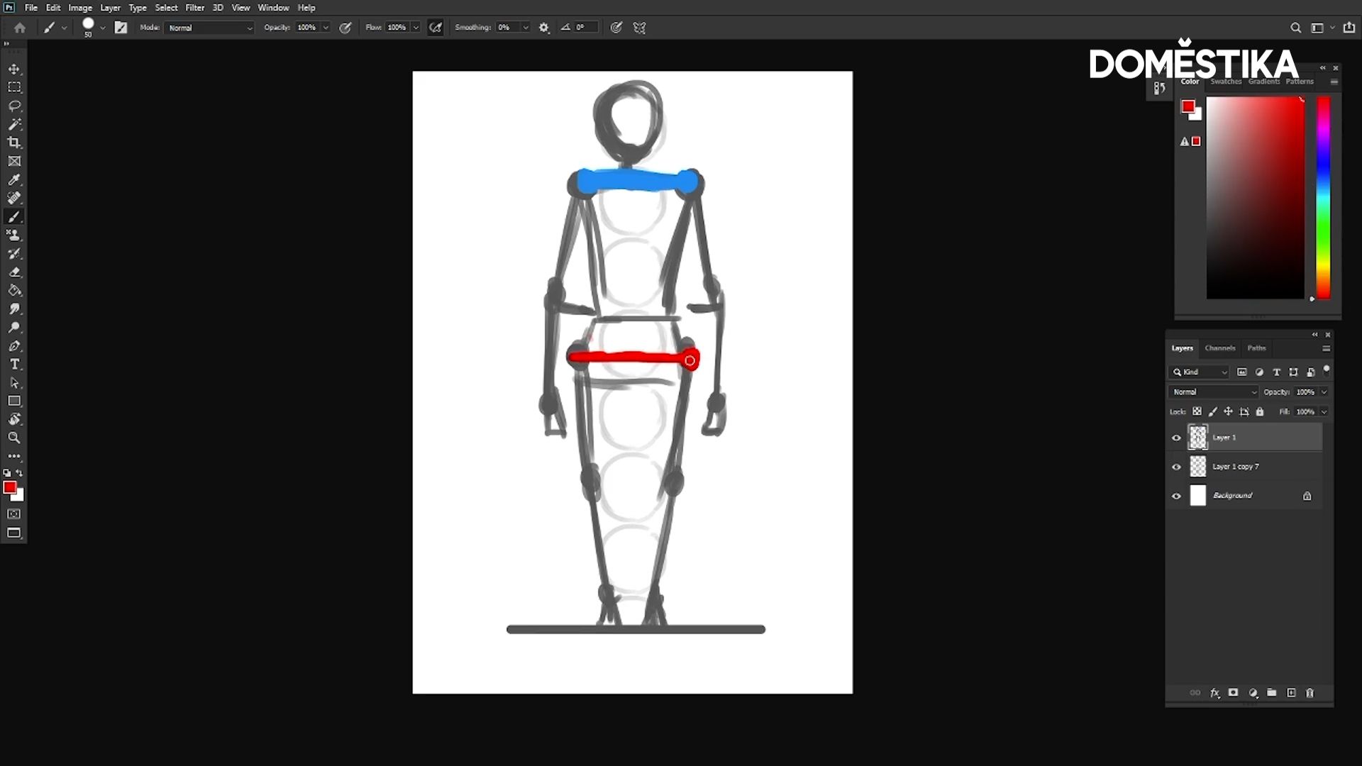
Task: Delete layer with trash icon
Action: click(x=1310, y=693)
